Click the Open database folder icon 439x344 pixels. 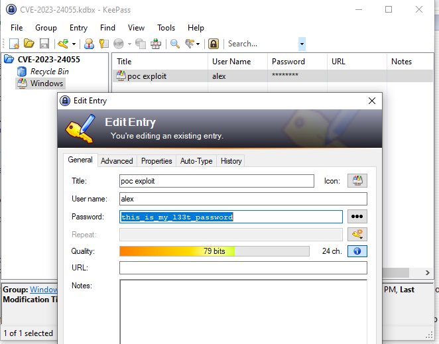(29, 44)
